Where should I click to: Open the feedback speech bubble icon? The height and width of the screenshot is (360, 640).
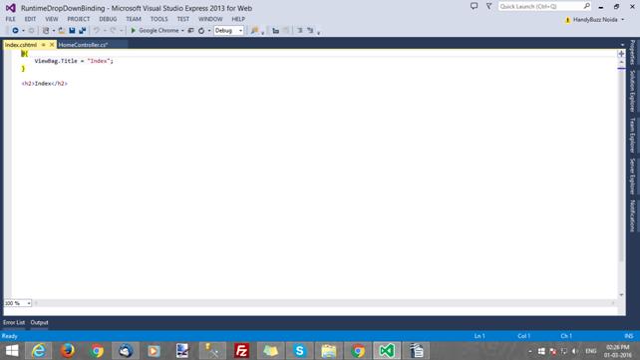(474, 6)
